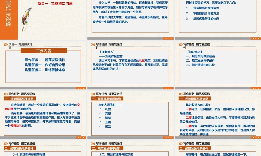Screen dimensions: 261x156
Task: Click the 清楚 checklist item
Action: (108, 118)
